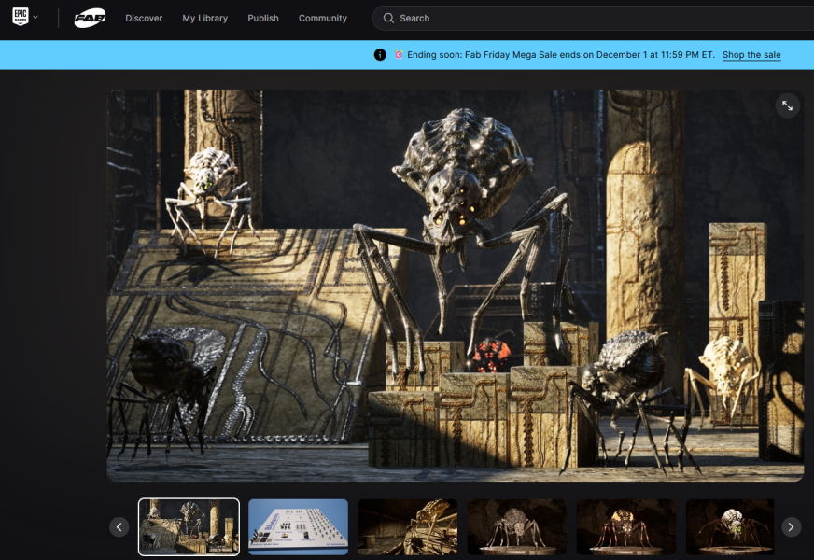Image resolution: width=814 pixels, height=560 pixels.
Task: Select the white technical sheet thumbnail
Action: tap(299, 527)
